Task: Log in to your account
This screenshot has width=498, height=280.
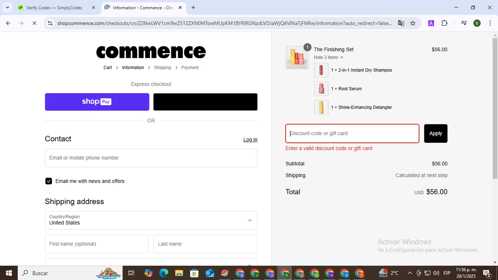Action: (250, 140)
